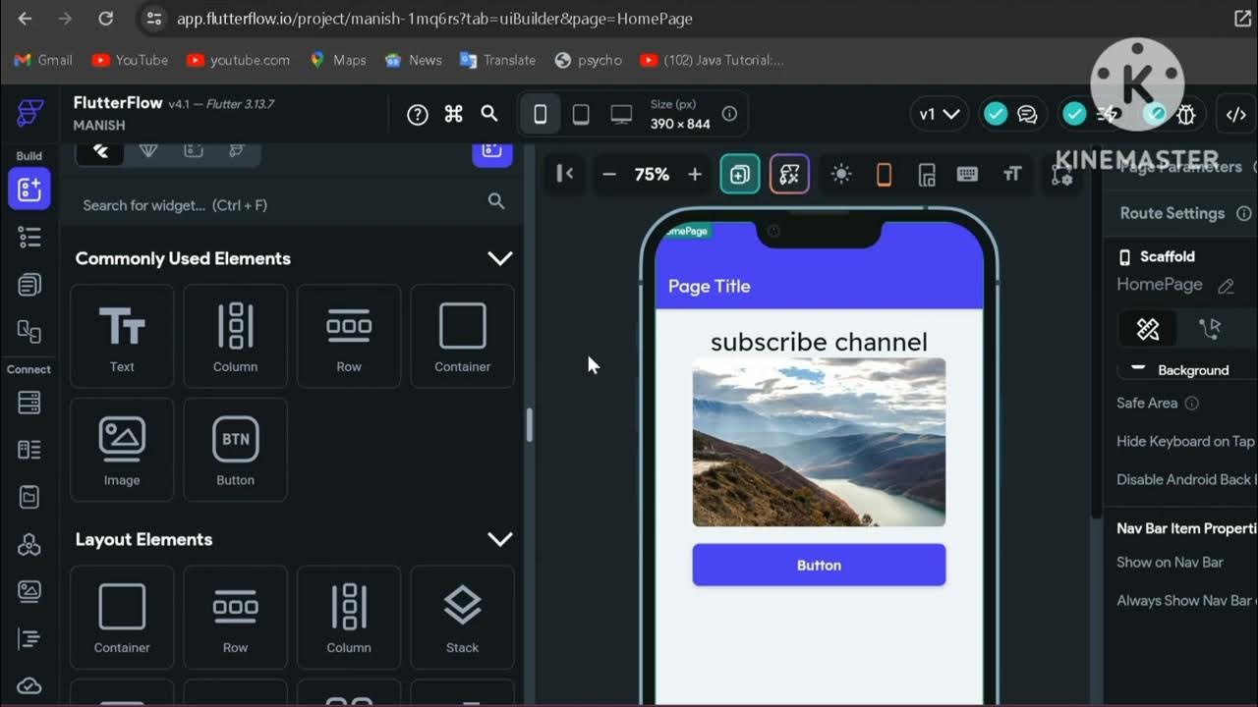
Task: Select Page Title in app bar
Action: (709, 286)
